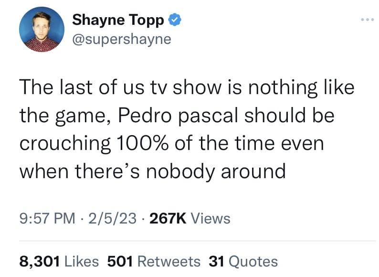
Task: Click the blue verified checkmark badge
Action: 175,20
